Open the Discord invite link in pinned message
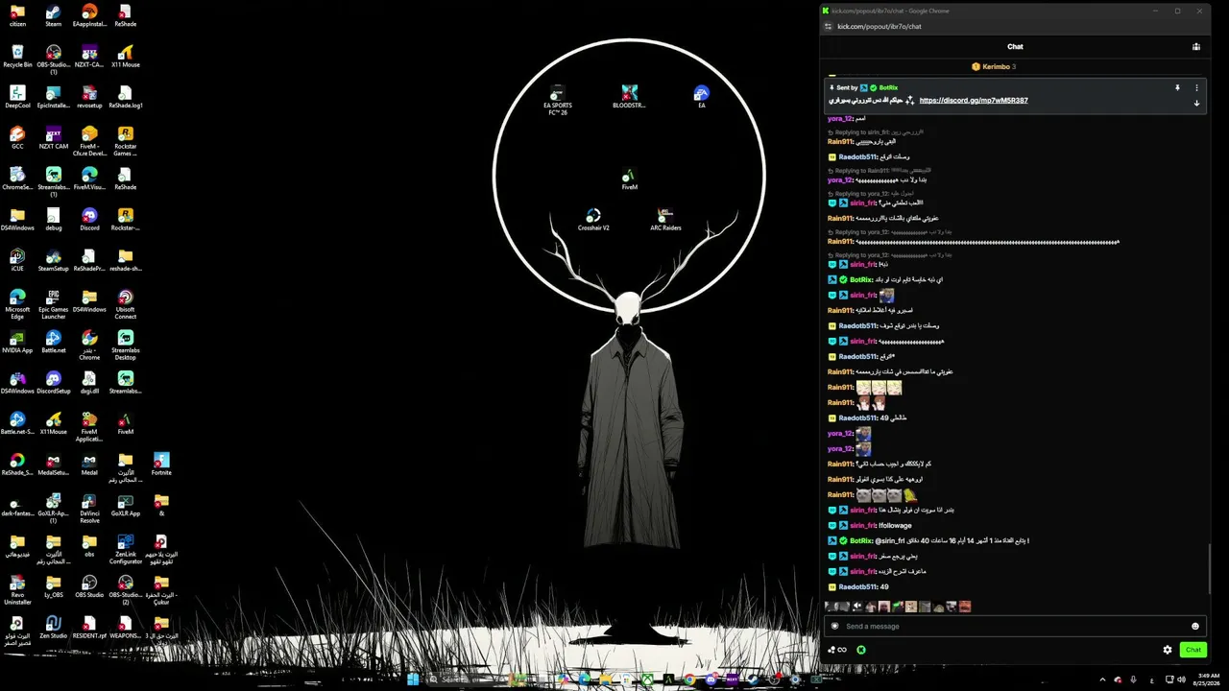The height and width of the screenshot is (691, 1229). tap(974, 100)
